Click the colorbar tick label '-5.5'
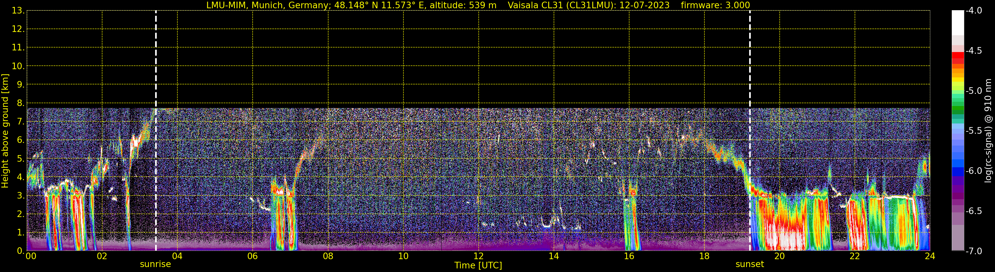Screen dimensions: 995x272 (973, 131)
